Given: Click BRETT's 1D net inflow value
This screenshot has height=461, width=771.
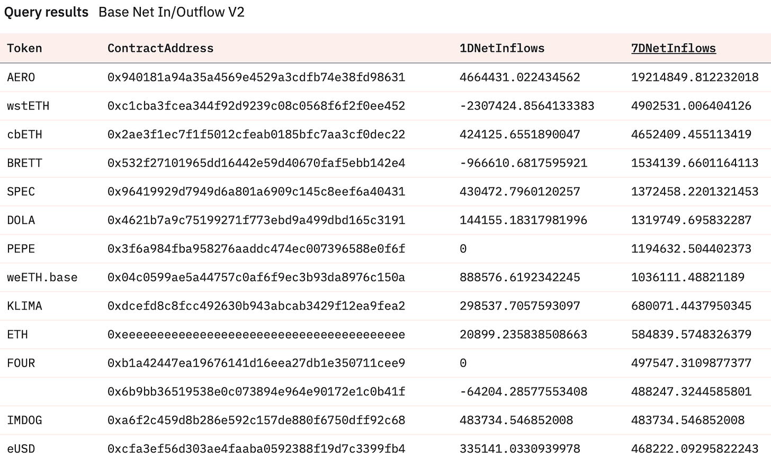Looking at the screenshot, I should click(x=524, y=163).
